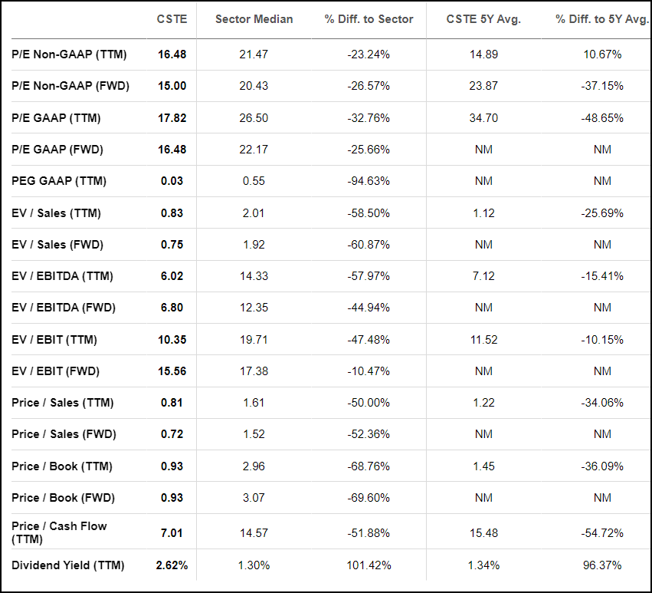Click the PEG GAAP (TTM) row label
Image resolution: width=652 pixels, height=593 pixels.
coord(59,181)
